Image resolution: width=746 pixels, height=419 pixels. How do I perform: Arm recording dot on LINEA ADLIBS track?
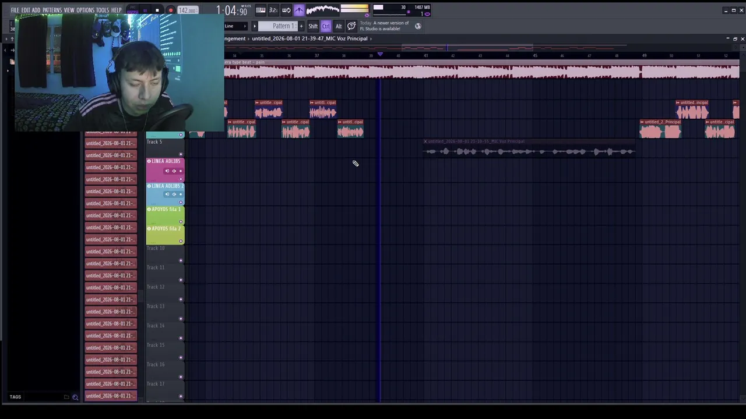coord(181,171)
